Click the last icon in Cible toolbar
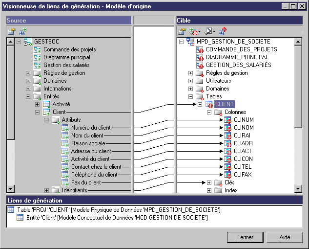Screen dimensions: 309x249 [223, 31]
